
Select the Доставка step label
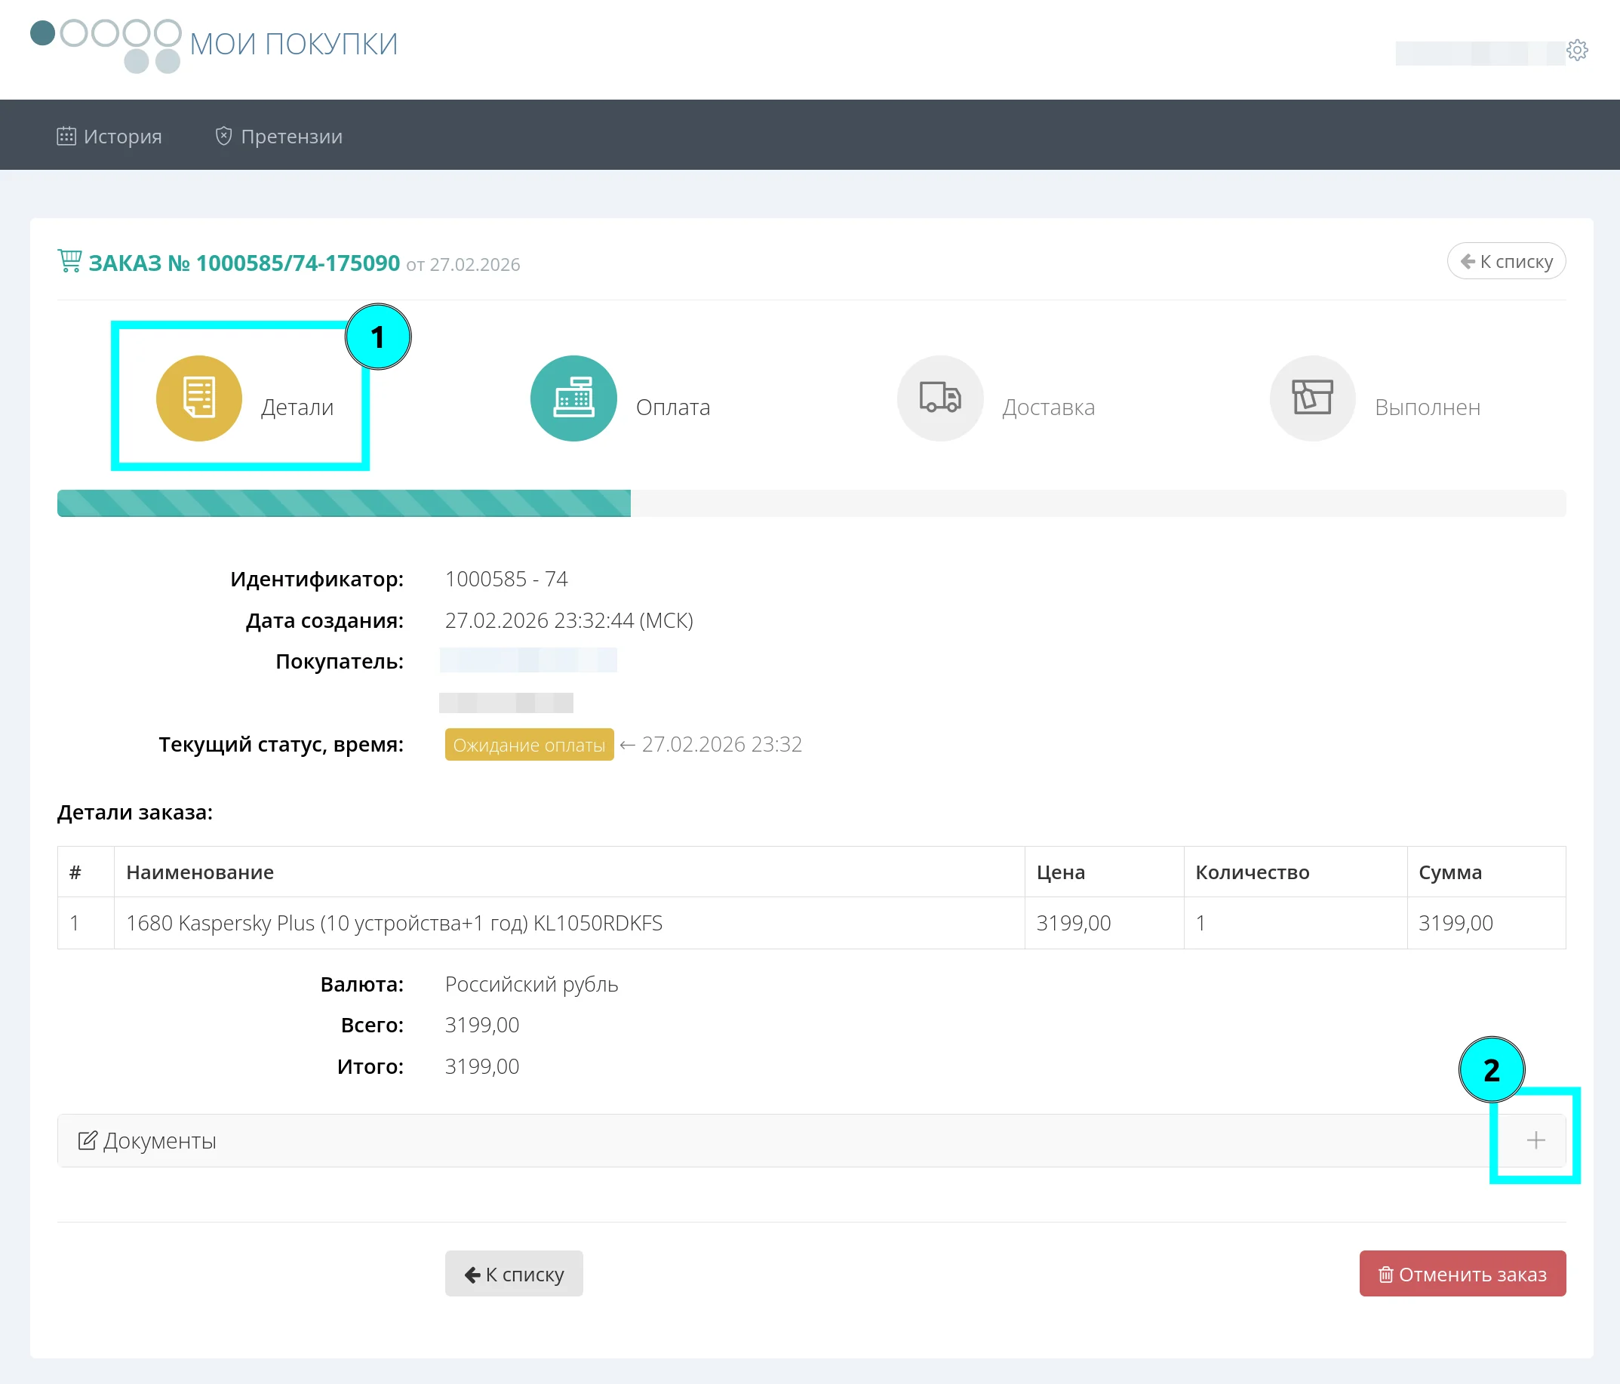coord(1048,408)
